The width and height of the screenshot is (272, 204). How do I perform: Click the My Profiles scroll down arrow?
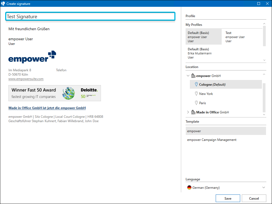[264, 60]
